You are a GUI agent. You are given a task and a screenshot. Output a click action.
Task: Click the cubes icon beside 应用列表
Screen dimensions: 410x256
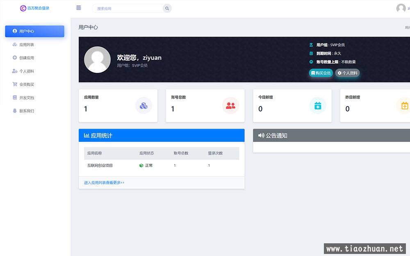click(15, 44)
